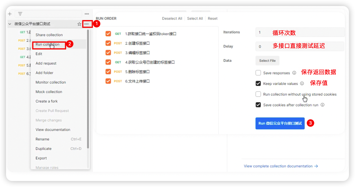Check Run collection without using stored cookies
Image resolution: width=355 pixels, height=187 pixels.
pos(258,94)
